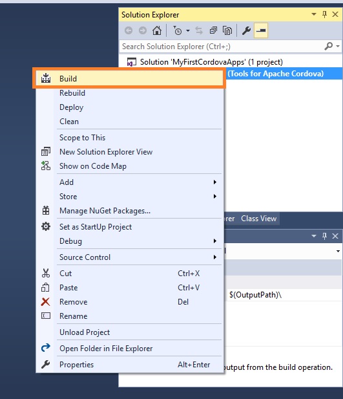The image size is (343, 399).
Task: Click the Back arrow in Solution Explorer toolbar
Action: tap(129, 30)
